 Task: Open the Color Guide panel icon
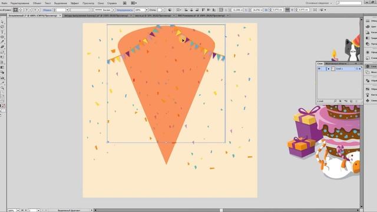[x=368, y=32]
